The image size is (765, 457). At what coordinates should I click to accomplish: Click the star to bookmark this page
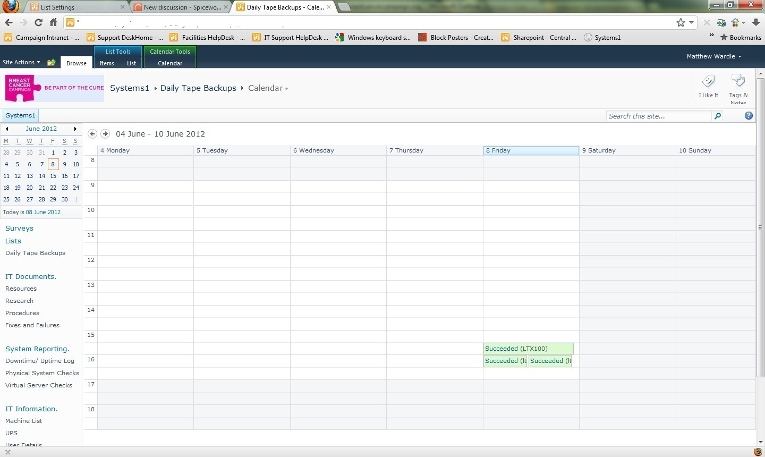coord(681,23)
